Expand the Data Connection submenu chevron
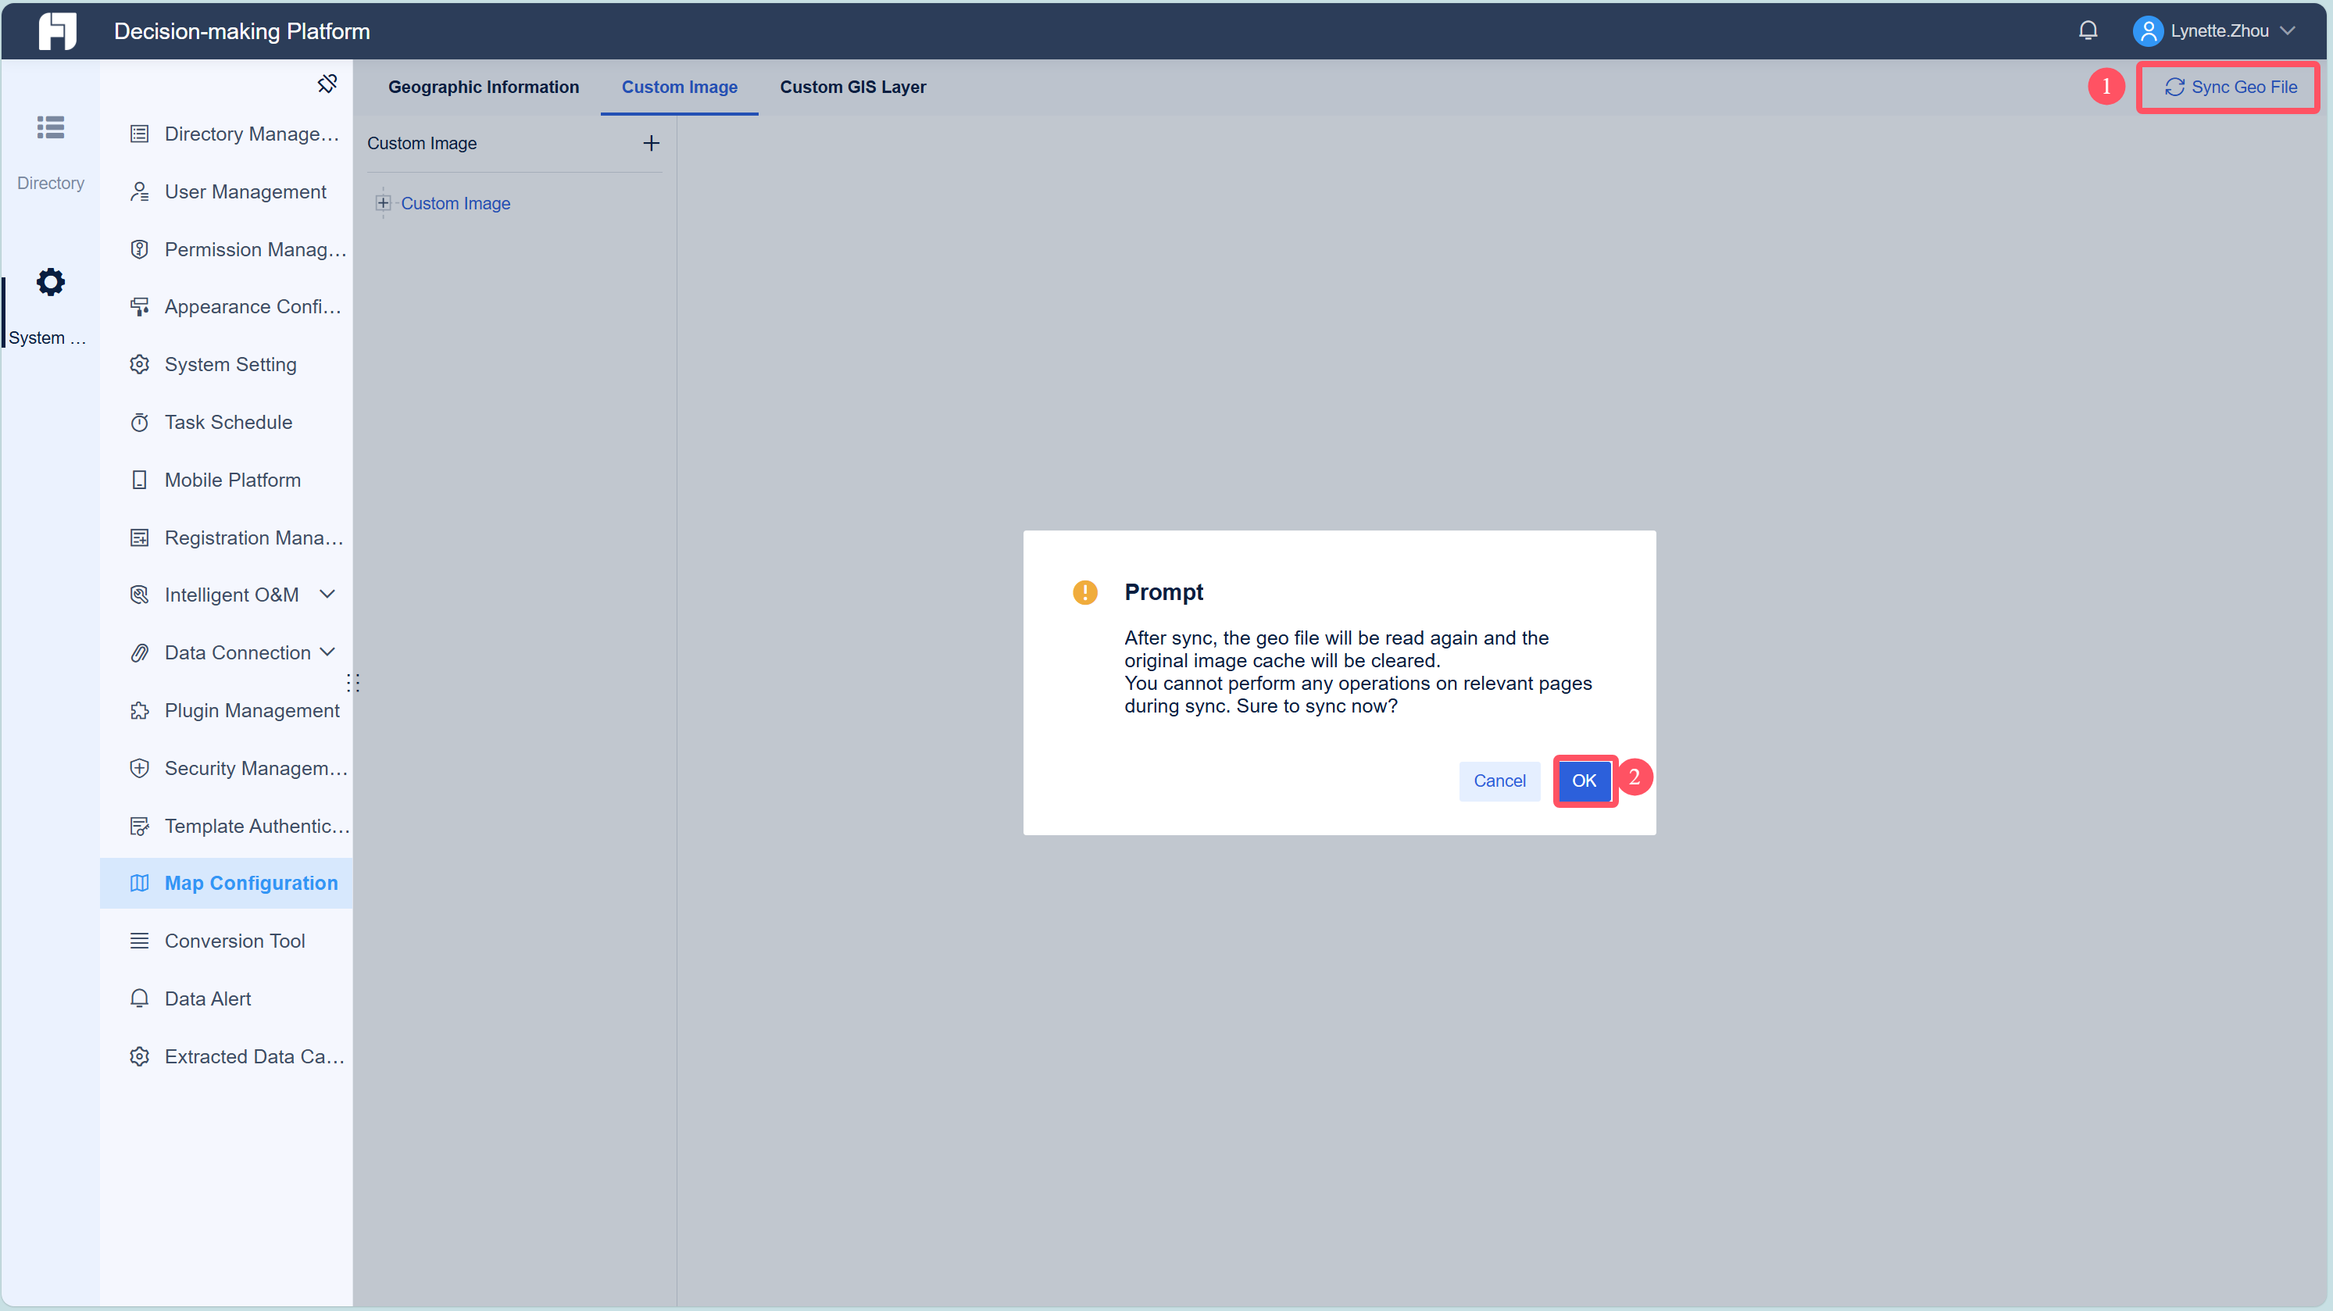 pos(328,652)
